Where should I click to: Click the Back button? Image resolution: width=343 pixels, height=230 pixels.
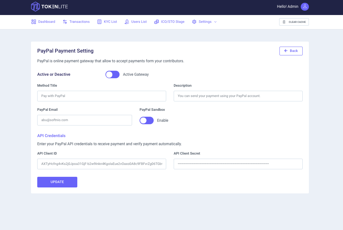click(x=291, y=51)
